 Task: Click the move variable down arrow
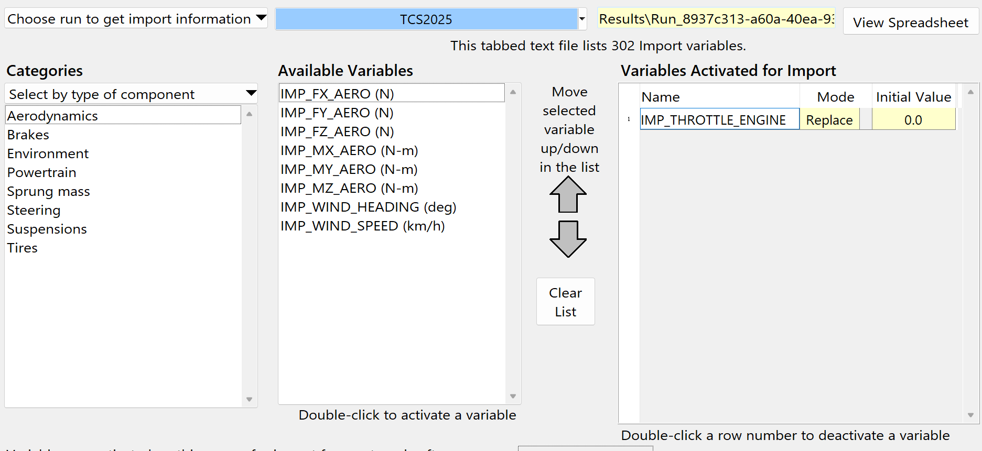[x=568, y=239]
